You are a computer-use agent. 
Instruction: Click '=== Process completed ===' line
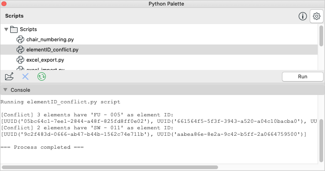42,147
